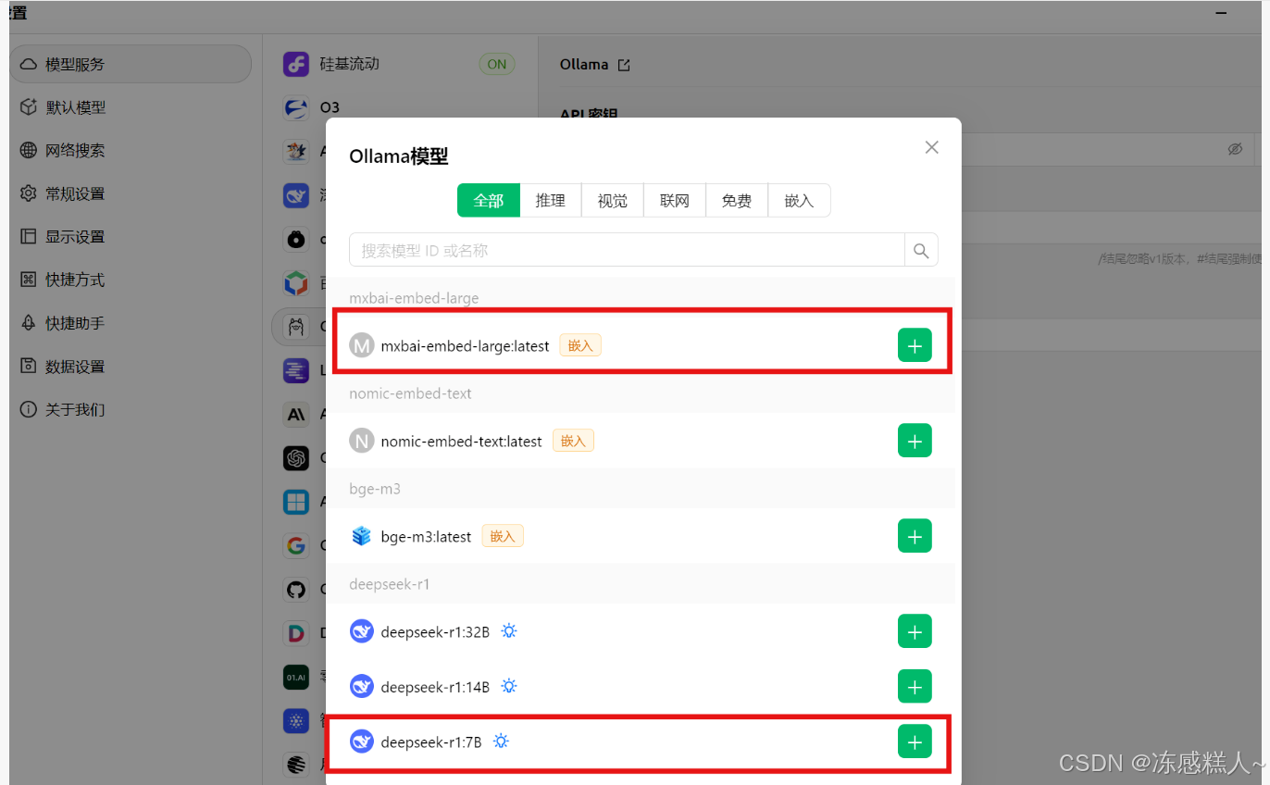Click the reasoning icon beside deepseek-r1:14B
Viewport: 1270px width, 785px height.
coord(509,686)
